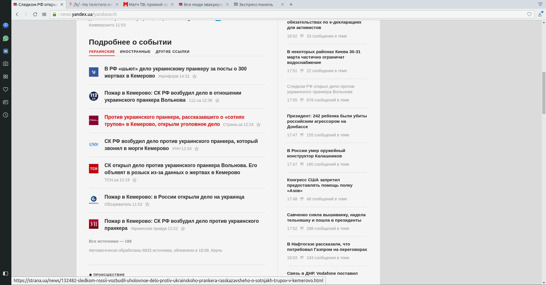
Task: Switch to the '/b/ - На толстого' browser tab
Action: point(93,4)
